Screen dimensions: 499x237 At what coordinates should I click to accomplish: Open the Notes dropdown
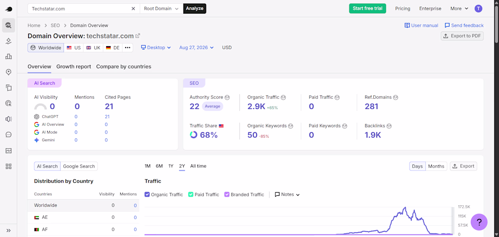pyautogui.click(x=287, y=194)
